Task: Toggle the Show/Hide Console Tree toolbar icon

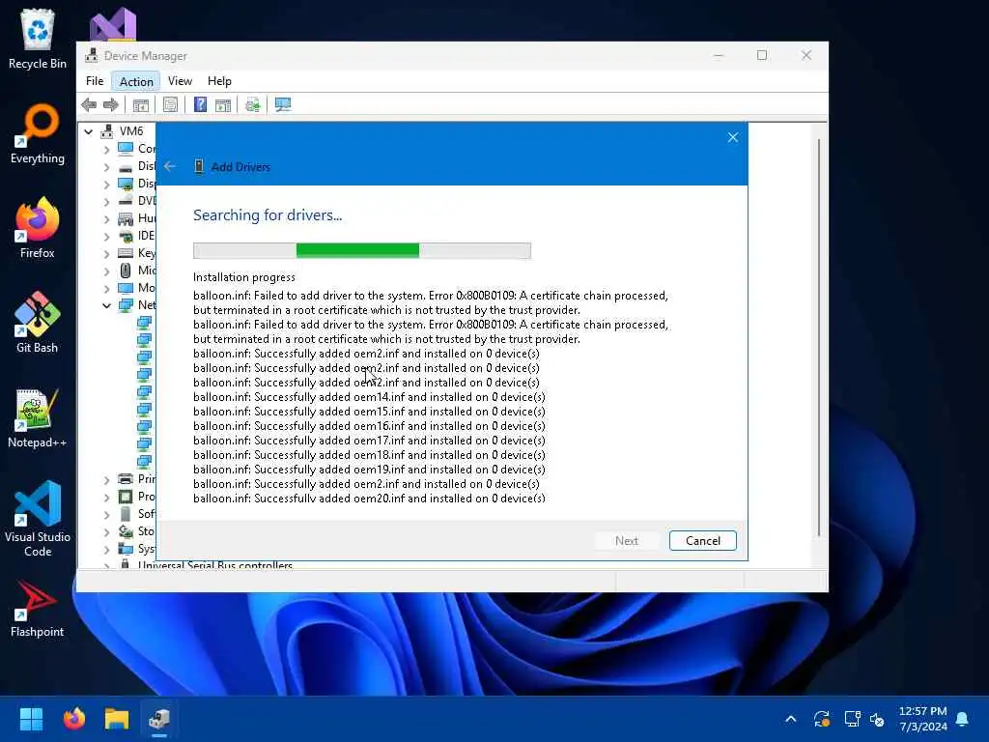Action: tap(141, 104)
